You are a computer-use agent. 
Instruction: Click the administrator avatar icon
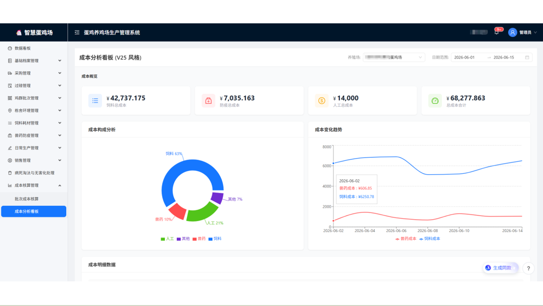pyautogui.click(x=513, y=32)
